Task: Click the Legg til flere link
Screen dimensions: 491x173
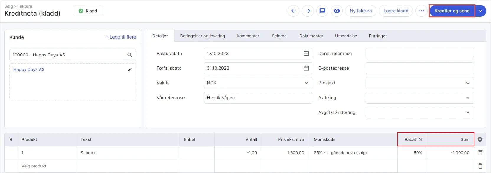Action: [121, 37]
